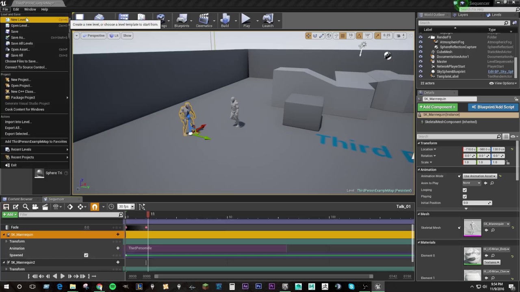Open the 30 fps dropdown
This screenshot has width=520, height=292.
coord(126,207)
